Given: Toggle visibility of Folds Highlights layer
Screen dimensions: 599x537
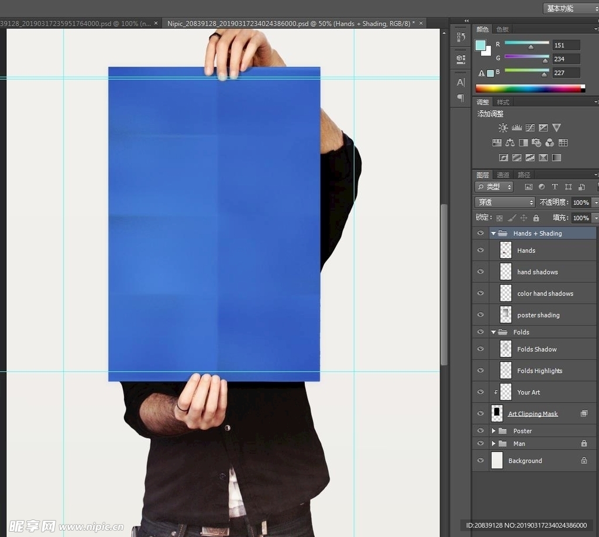Looking at the screenshot, I should (480, 371).
